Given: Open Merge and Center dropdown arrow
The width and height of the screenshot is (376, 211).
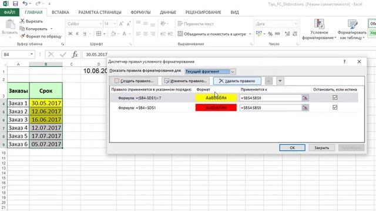Looking at the screenshot, I should [x=250, y=34].
